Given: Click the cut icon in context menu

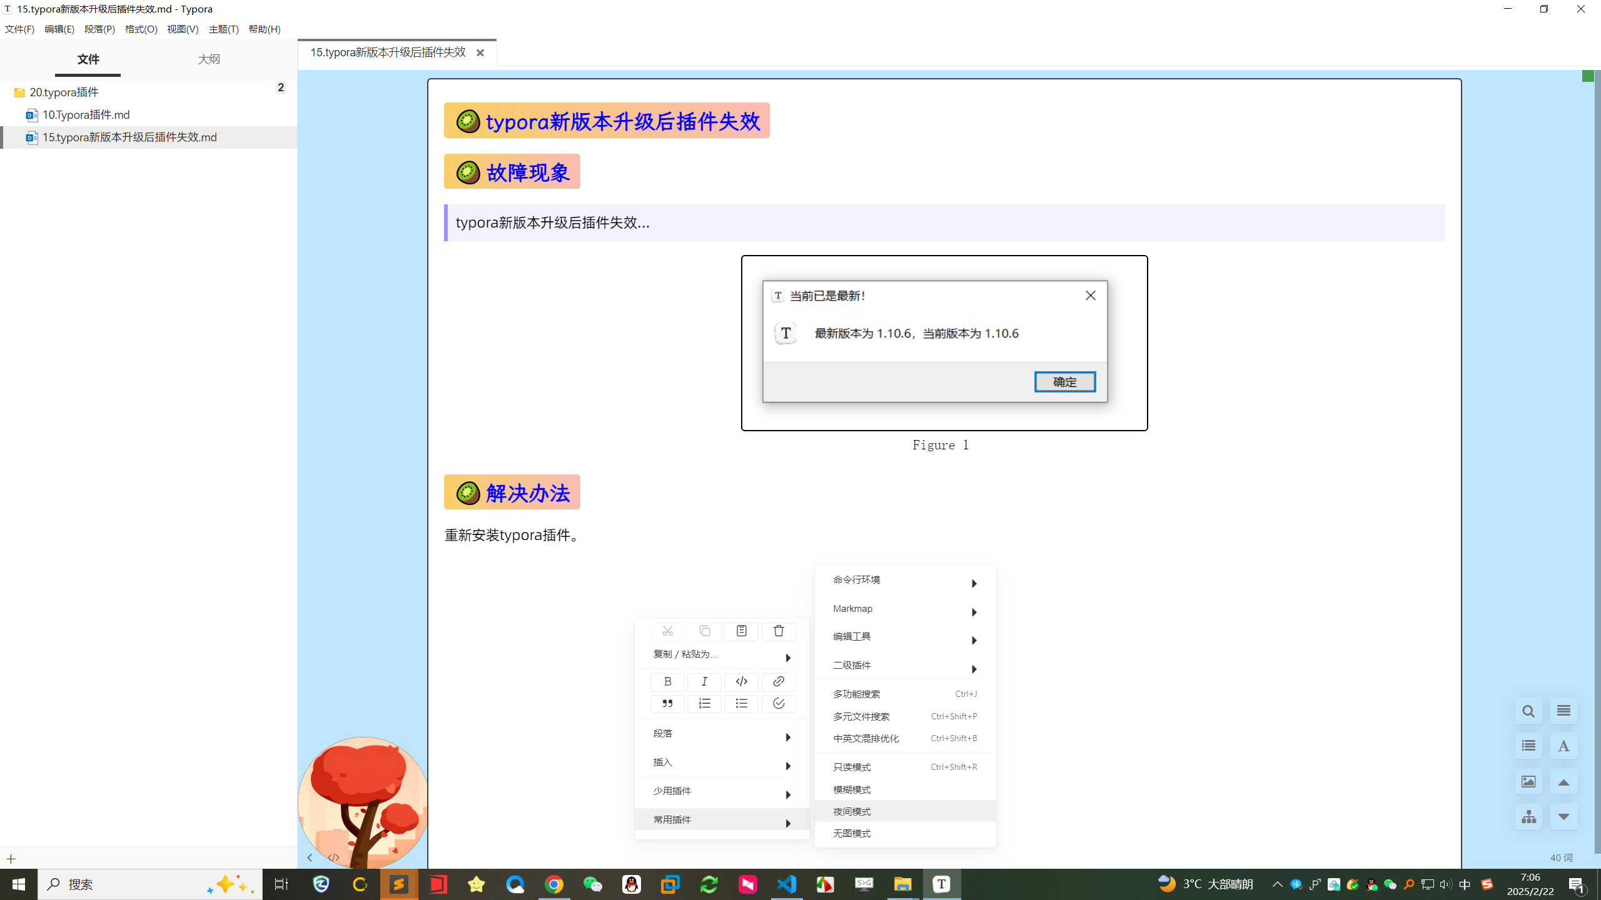Looking at the screenshot, I should coord(667,631).
